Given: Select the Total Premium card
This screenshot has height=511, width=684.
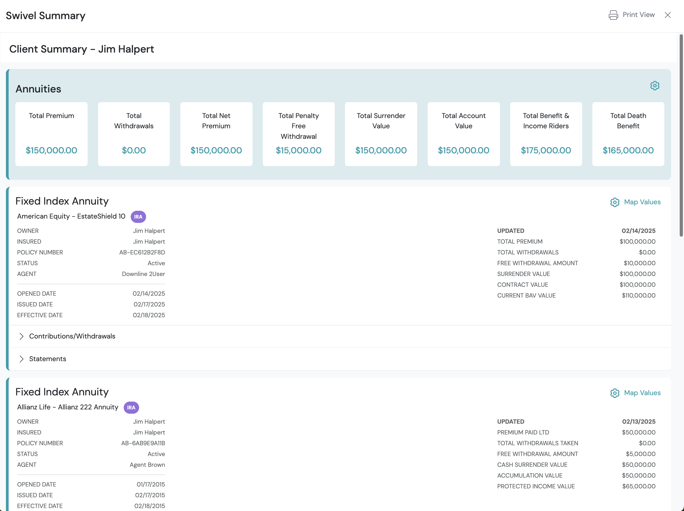Looking at the screenshot, I should click(51, 134).
